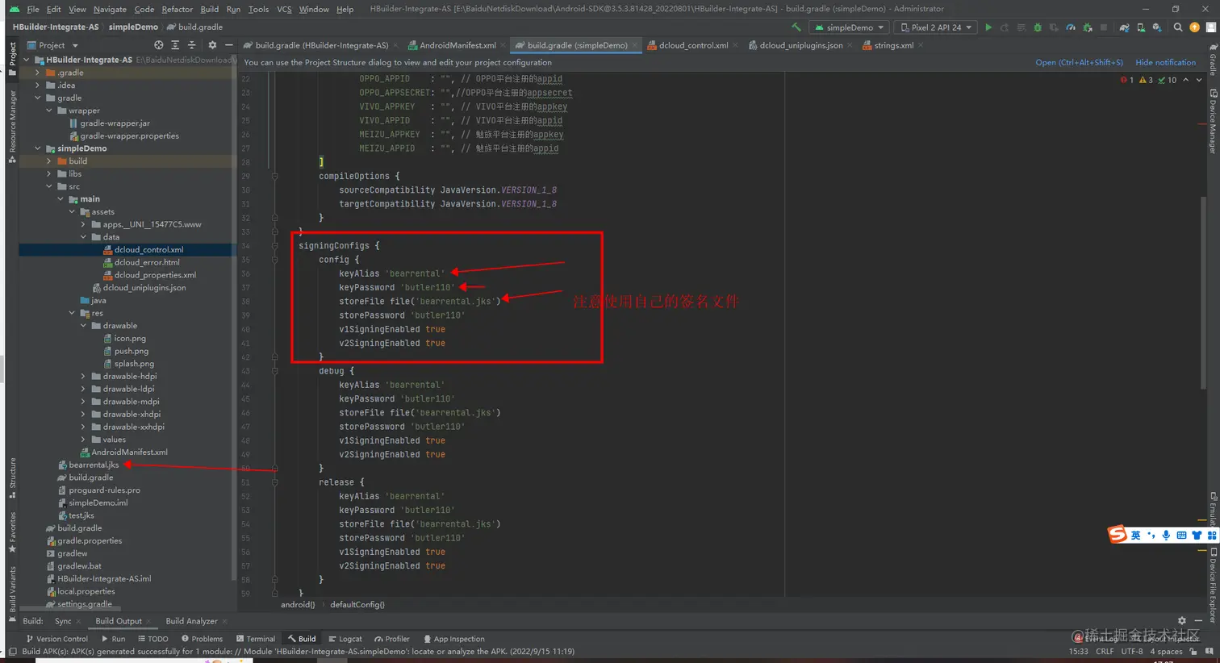
Task: Close the dcloud_uniplugins.json tab
Action: click(850, 45)
